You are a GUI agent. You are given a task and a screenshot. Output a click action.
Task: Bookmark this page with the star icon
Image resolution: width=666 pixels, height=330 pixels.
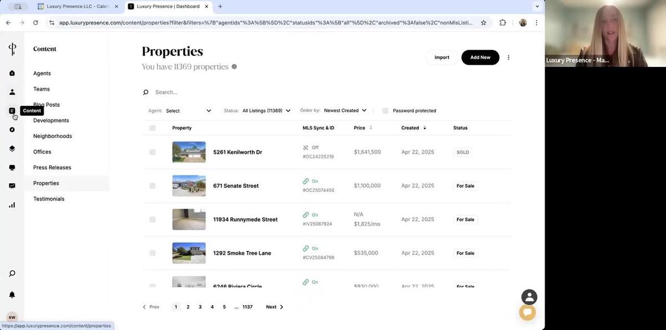483,23
